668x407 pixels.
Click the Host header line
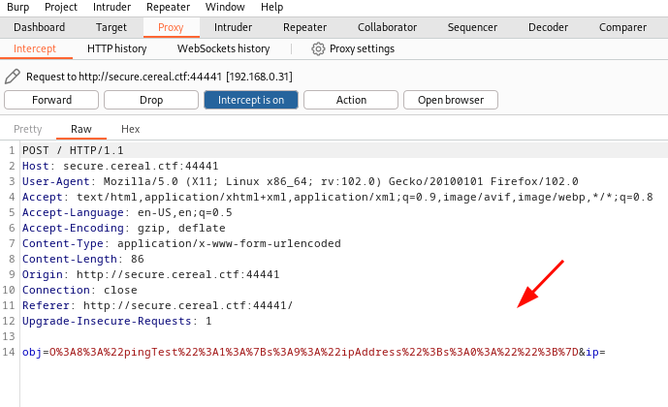click(x=120, y=166)
